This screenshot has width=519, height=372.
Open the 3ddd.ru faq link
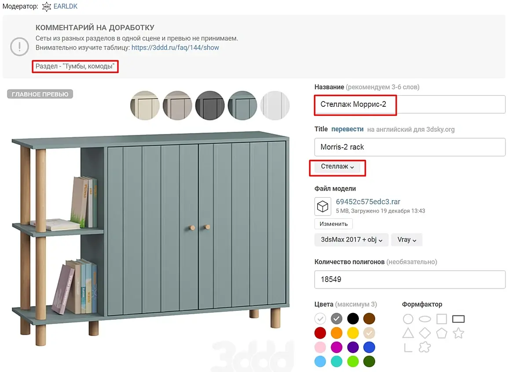click(175, 47)
